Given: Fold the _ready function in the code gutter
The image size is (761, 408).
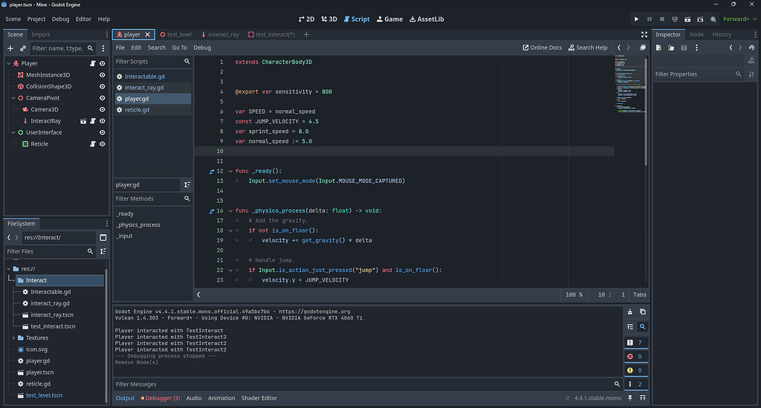Looking at the screenshot, I should click(x=230, y=171).
